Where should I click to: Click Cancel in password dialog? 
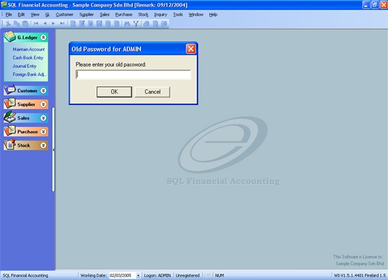(x=152, y=92)
